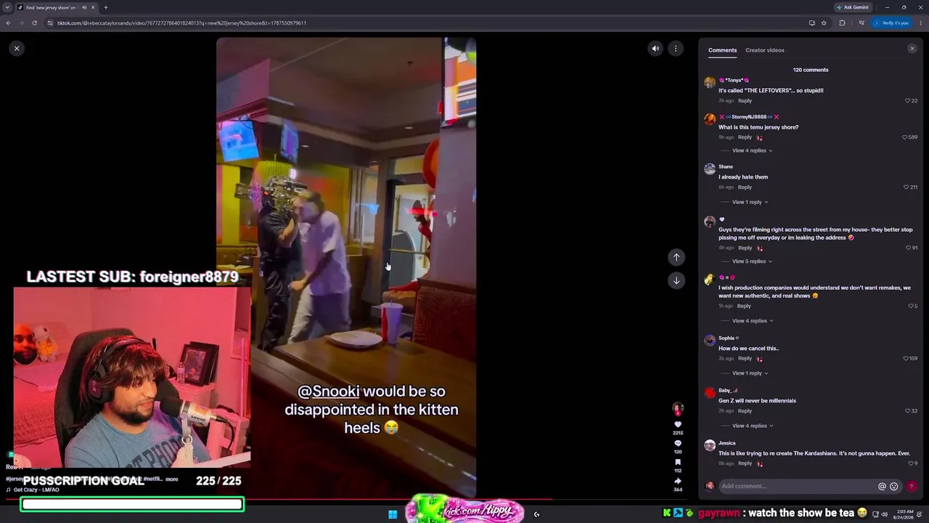Switch to the Comments tab
This screenshot has height=523, width=929.
pyautogui.click(x=722, y=50)
